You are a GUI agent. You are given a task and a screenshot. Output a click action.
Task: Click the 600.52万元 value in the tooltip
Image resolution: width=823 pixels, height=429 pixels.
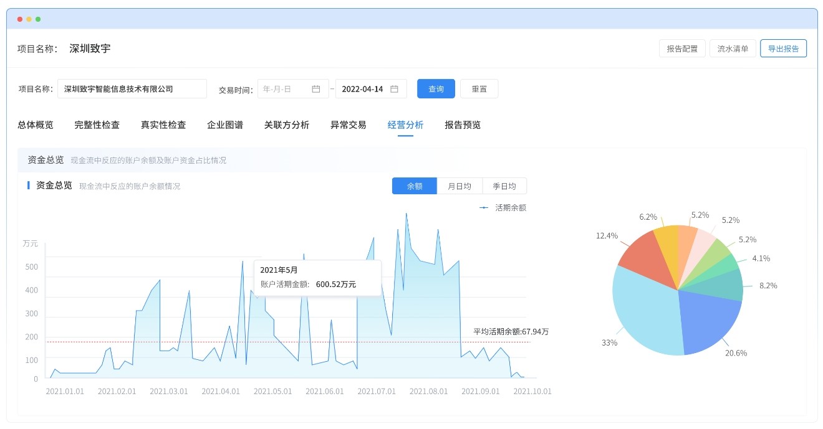tap(336, 285)
